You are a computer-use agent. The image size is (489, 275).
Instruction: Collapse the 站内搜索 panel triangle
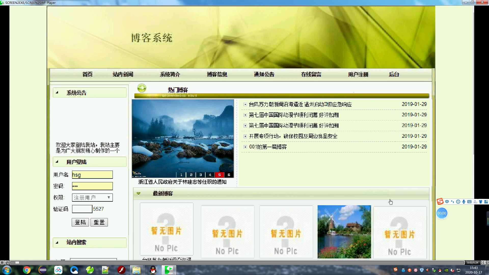pyautogui.click(x=57, y=242)
